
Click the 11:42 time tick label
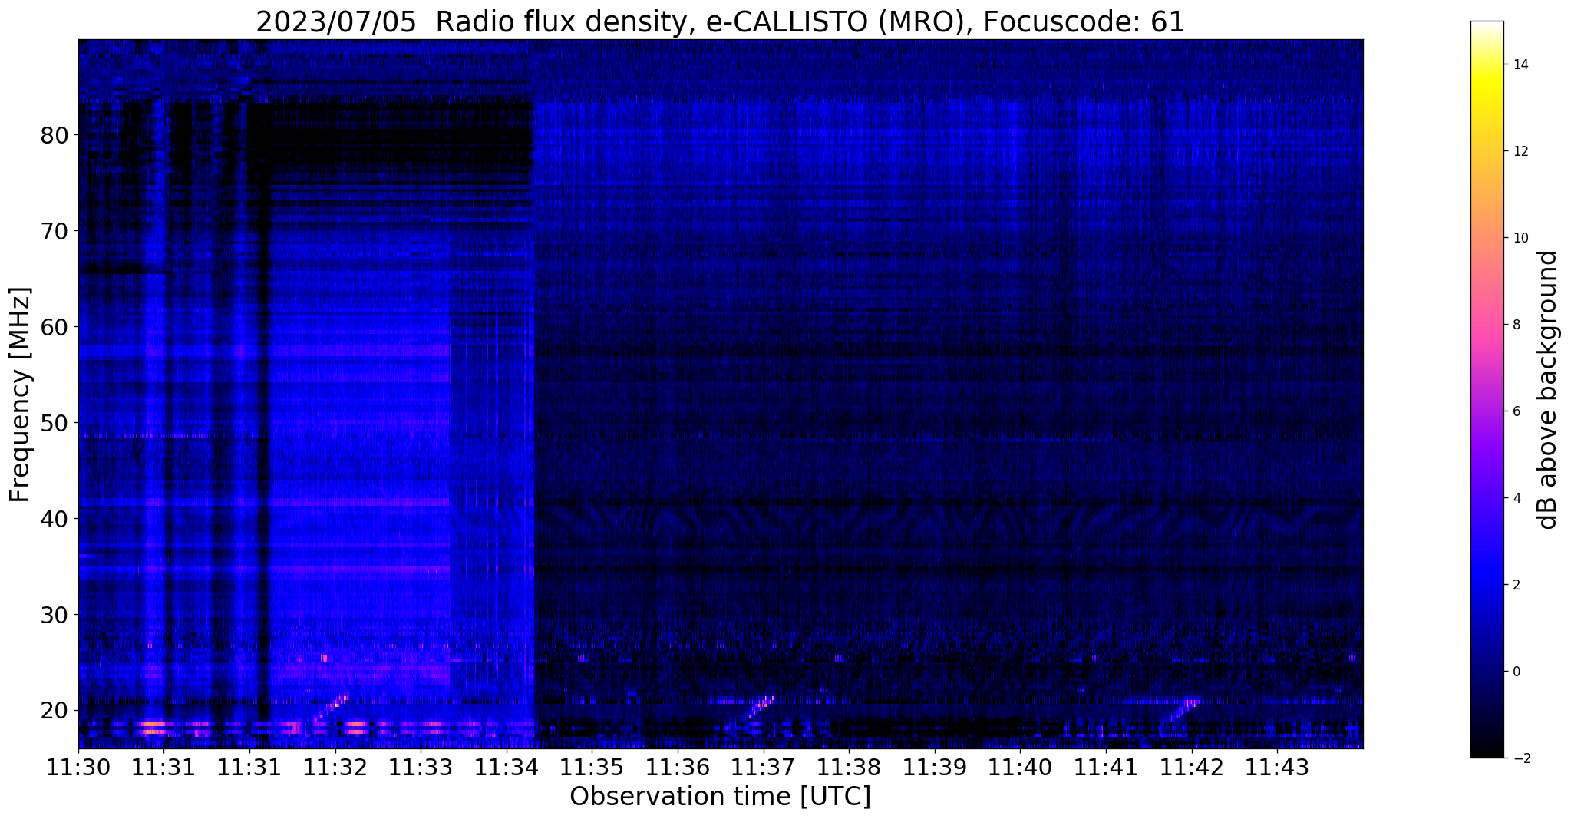(x=1191, y=767)
